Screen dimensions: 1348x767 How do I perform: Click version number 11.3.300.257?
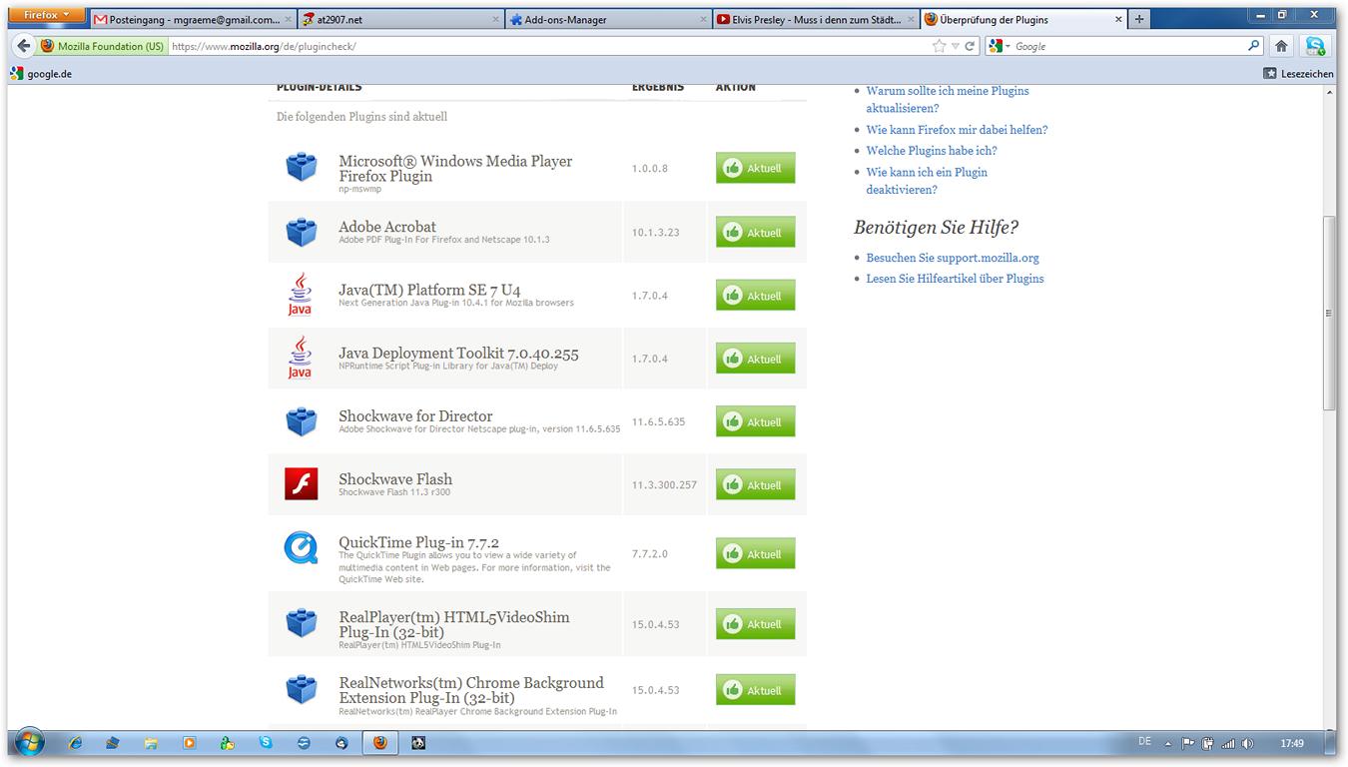pyautogui.click(x=664, y=485)
